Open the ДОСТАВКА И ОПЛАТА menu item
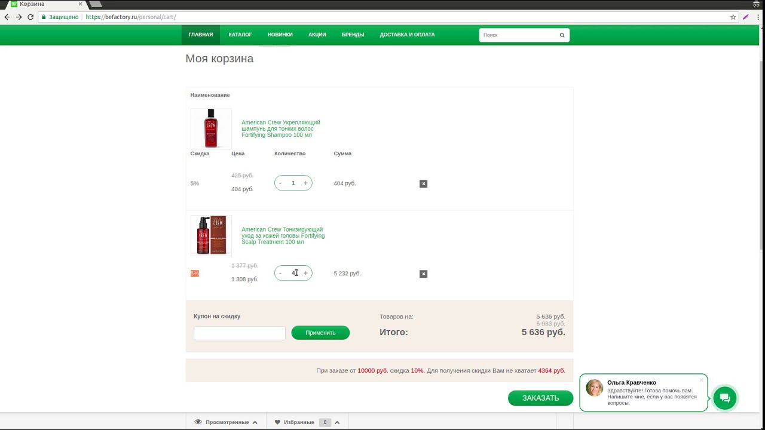This screenshot has height=430, width=765. (408, 35)
